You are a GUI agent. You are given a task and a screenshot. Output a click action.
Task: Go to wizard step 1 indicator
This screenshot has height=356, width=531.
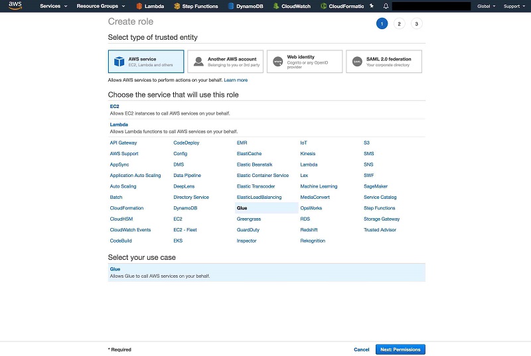coord(382,24)
